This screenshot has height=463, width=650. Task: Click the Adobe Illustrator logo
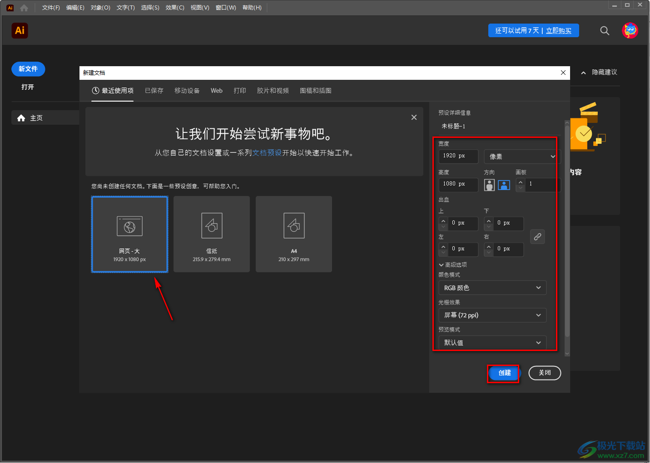[x=20, y=30]
